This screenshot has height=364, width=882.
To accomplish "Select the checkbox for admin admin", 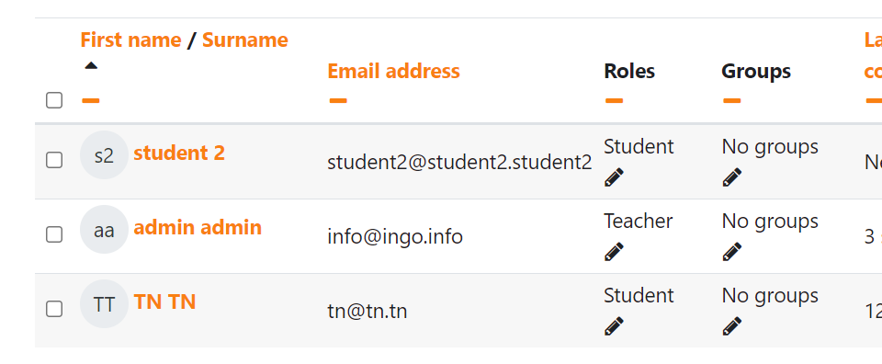I will coord(54,234).
